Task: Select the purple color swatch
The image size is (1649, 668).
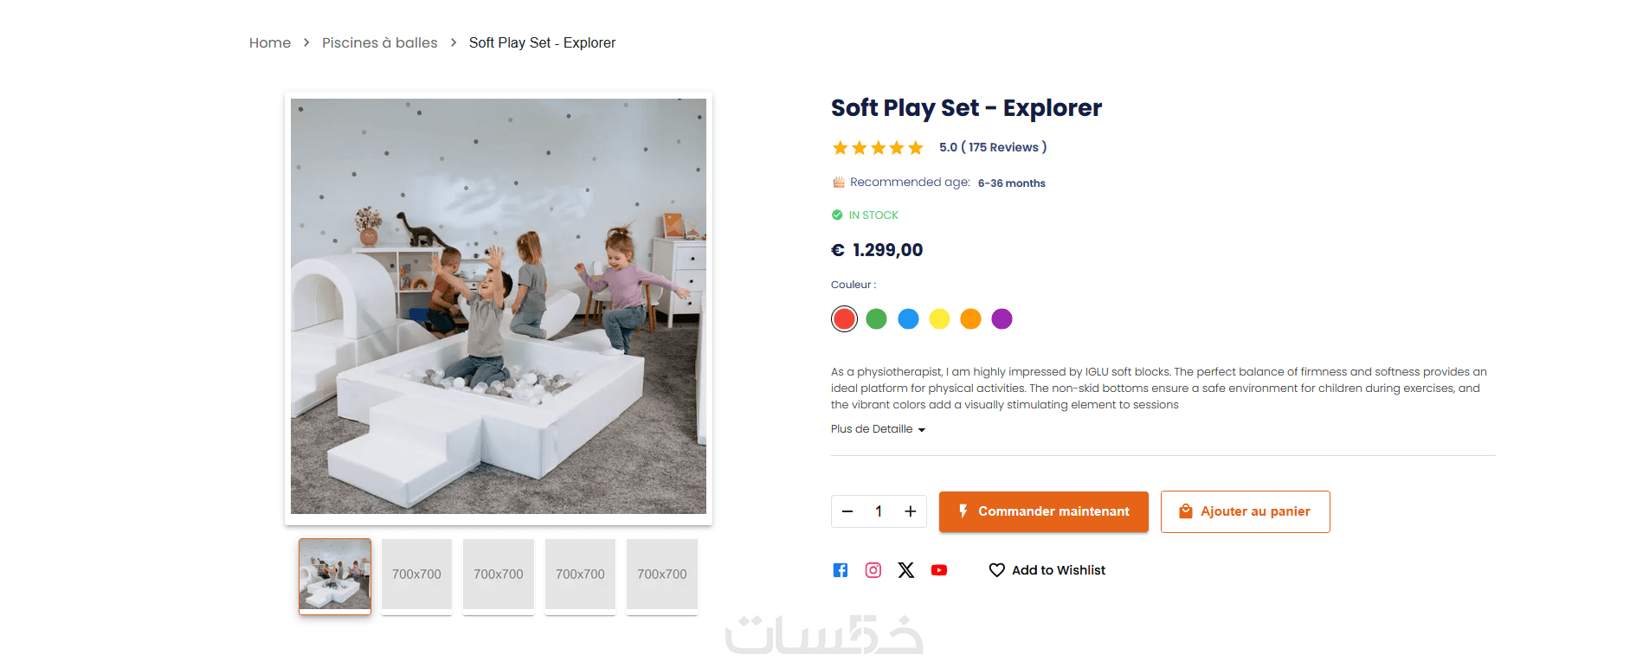Action: pyautogui.click(x=1002, y=319)
